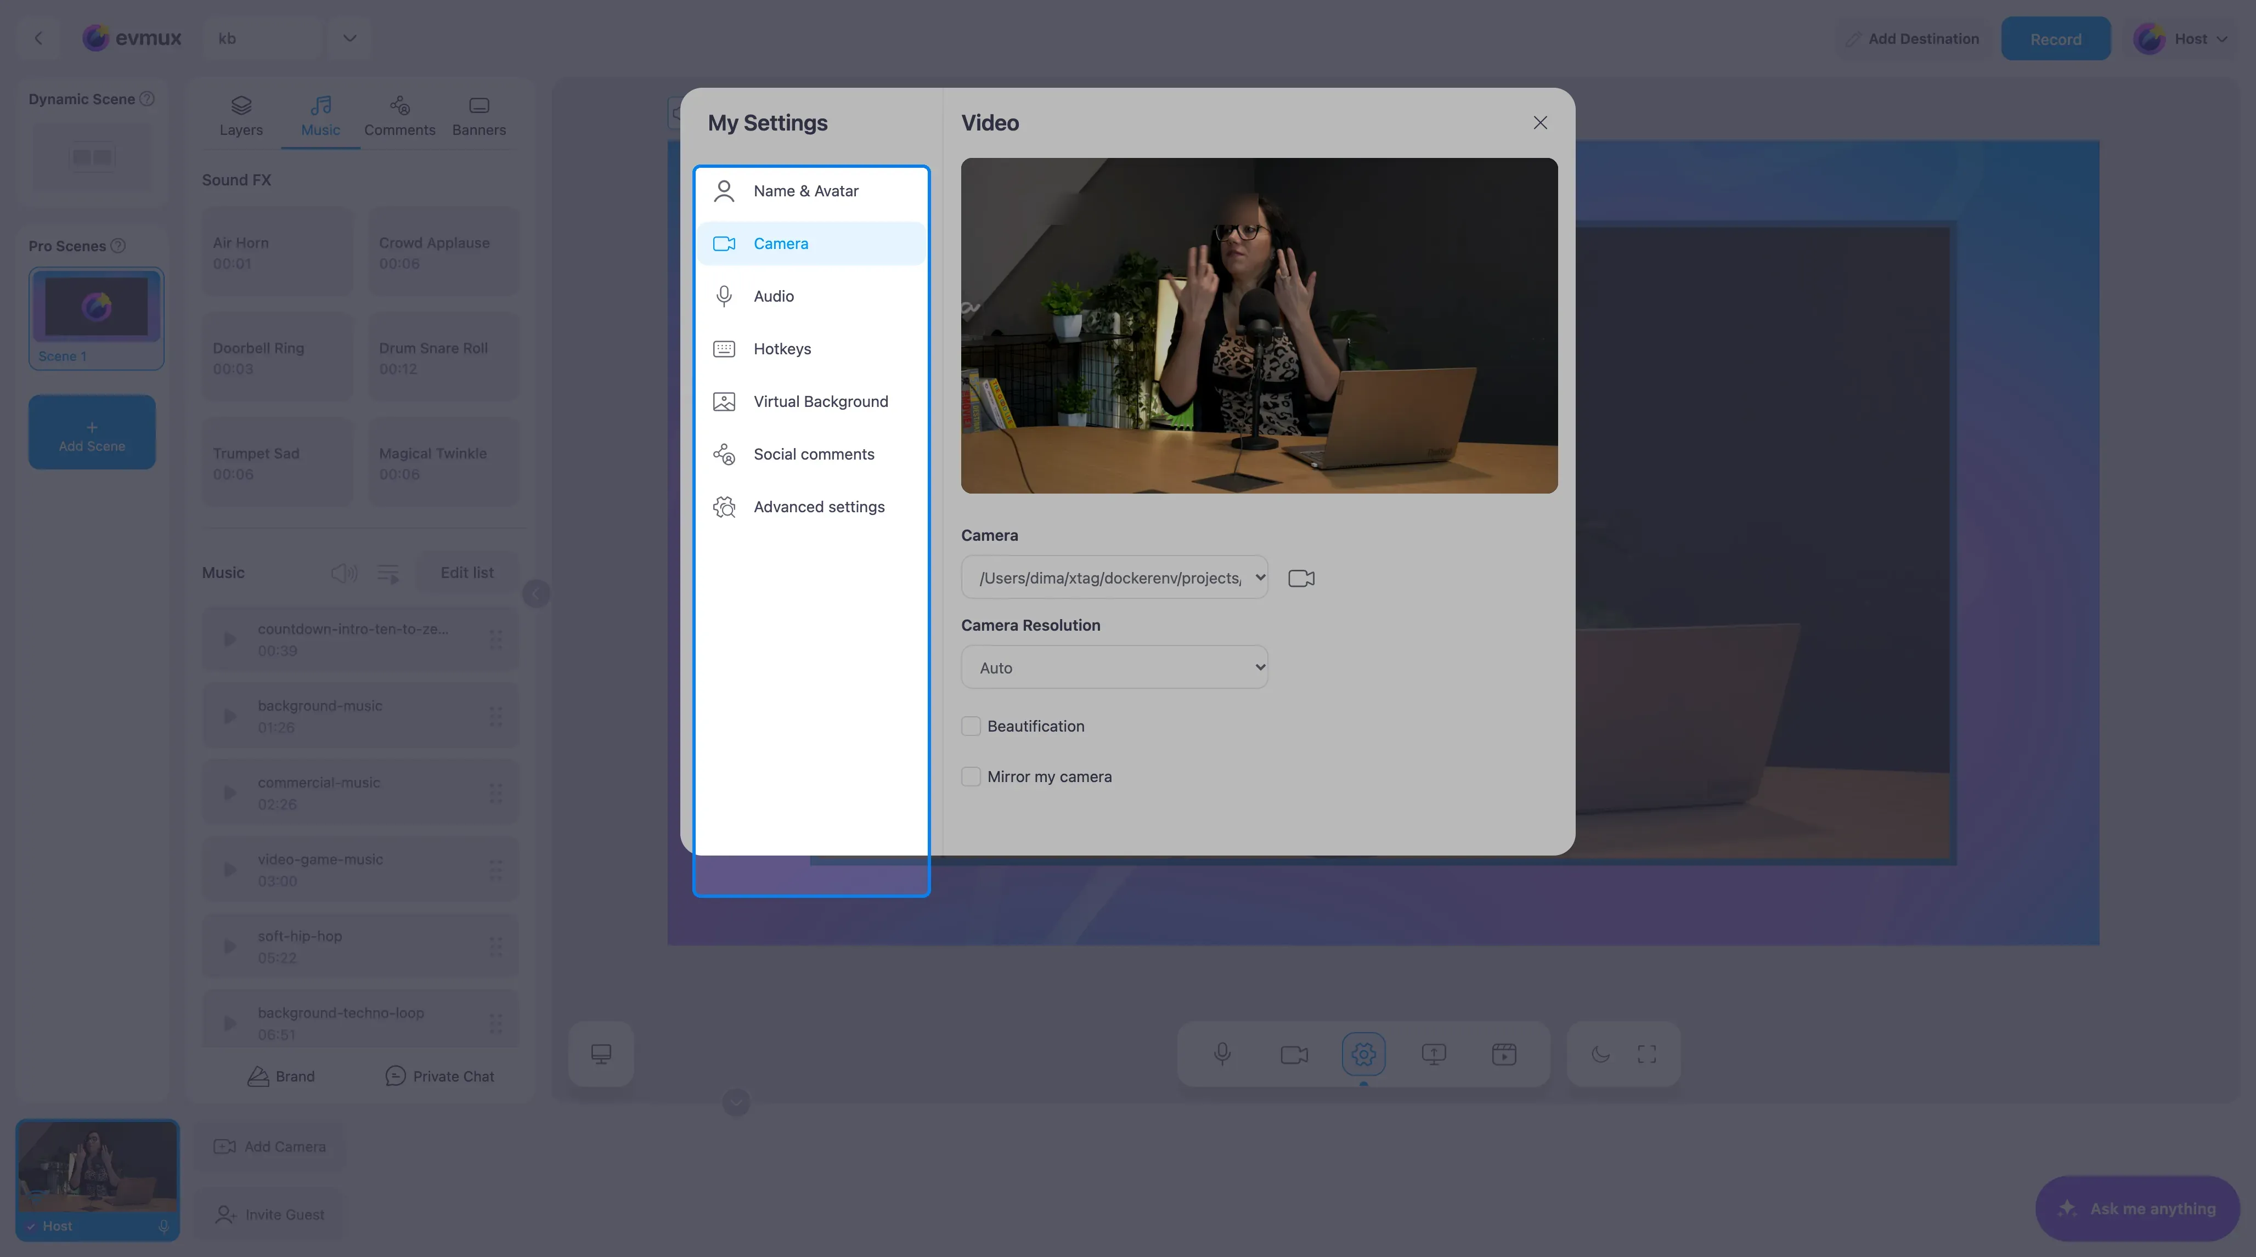Click the share screen icon
This screenshot has width=2256, height=1257.
click(1434, 1054)
